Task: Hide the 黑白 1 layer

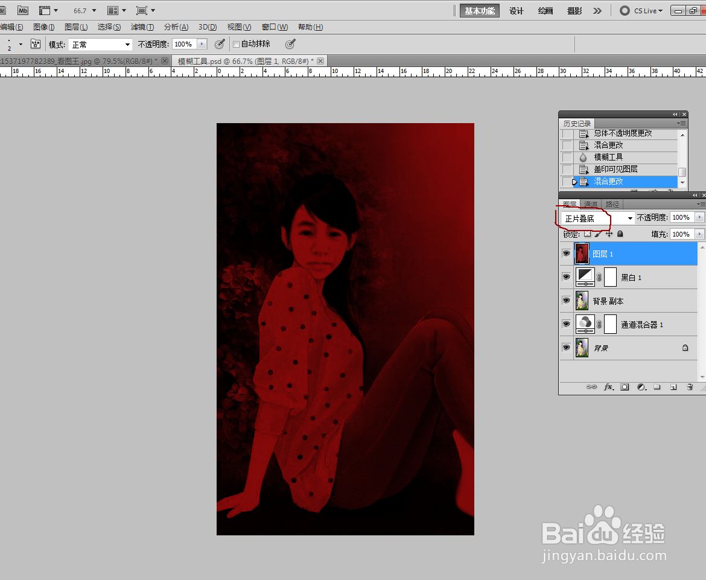Action: (566, 277)
